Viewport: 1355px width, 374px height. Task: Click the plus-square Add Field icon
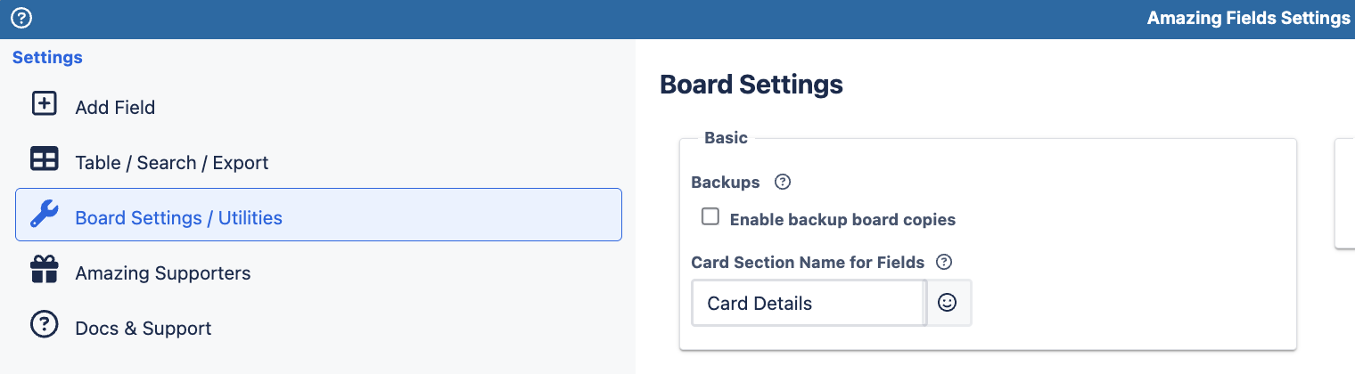[44, 103]
